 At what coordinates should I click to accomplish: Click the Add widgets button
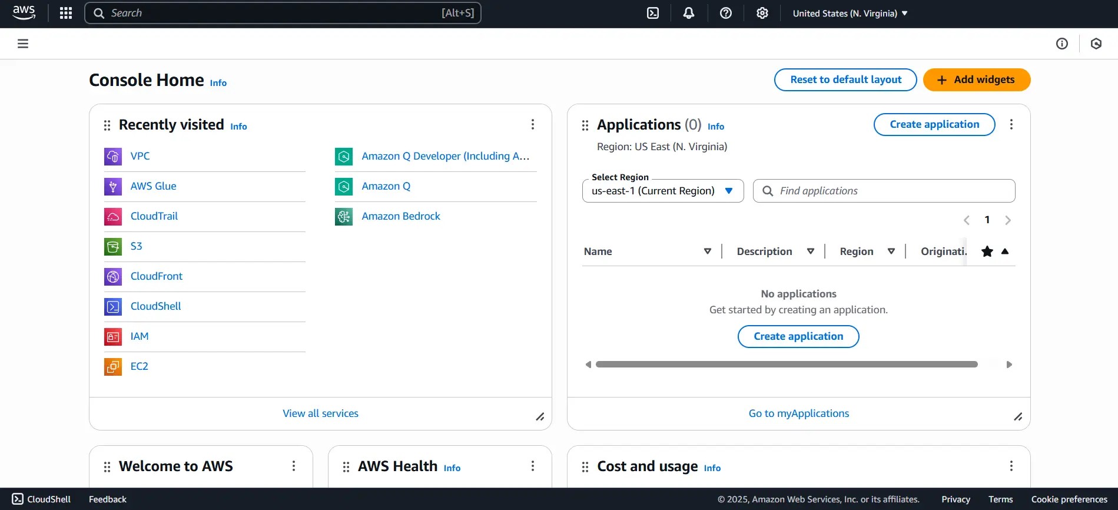[x=976, y=80]
